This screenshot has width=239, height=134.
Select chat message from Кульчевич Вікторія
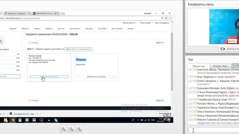tap(214, 88)
